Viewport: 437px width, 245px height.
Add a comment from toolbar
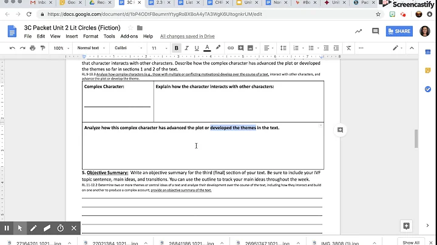tap(241, 48)
